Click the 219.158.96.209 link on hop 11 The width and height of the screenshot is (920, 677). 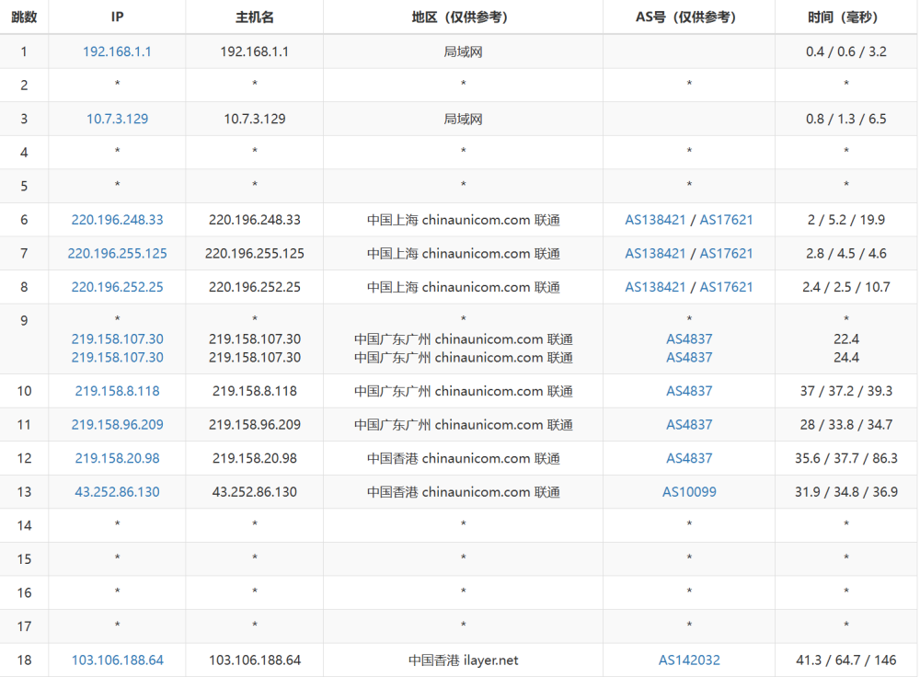click(x=117, y=424)
